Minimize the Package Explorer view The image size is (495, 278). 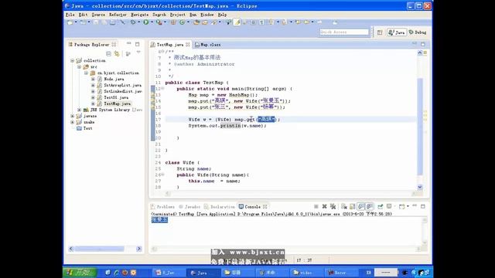(129, 44)
